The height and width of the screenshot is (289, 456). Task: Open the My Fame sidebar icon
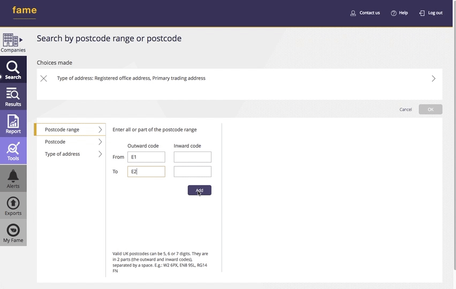13,233
